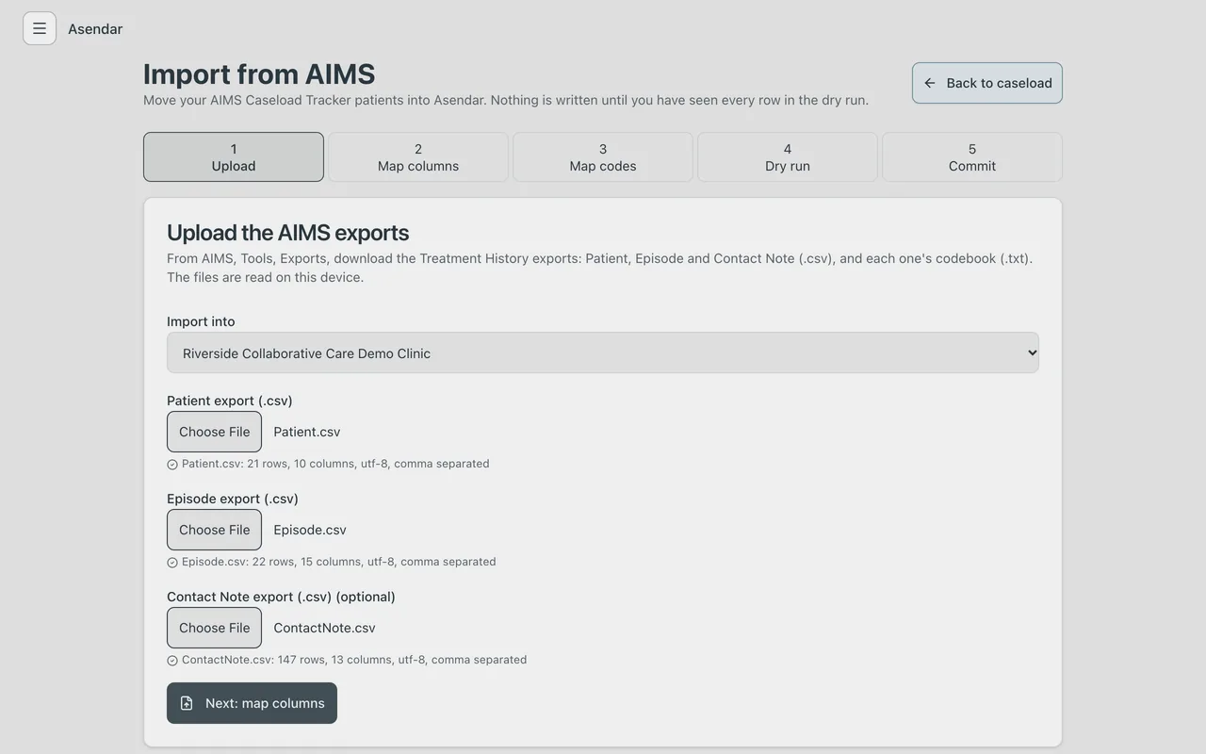Click the Contact Note export (.csv) (optional) label

(281, 597)
